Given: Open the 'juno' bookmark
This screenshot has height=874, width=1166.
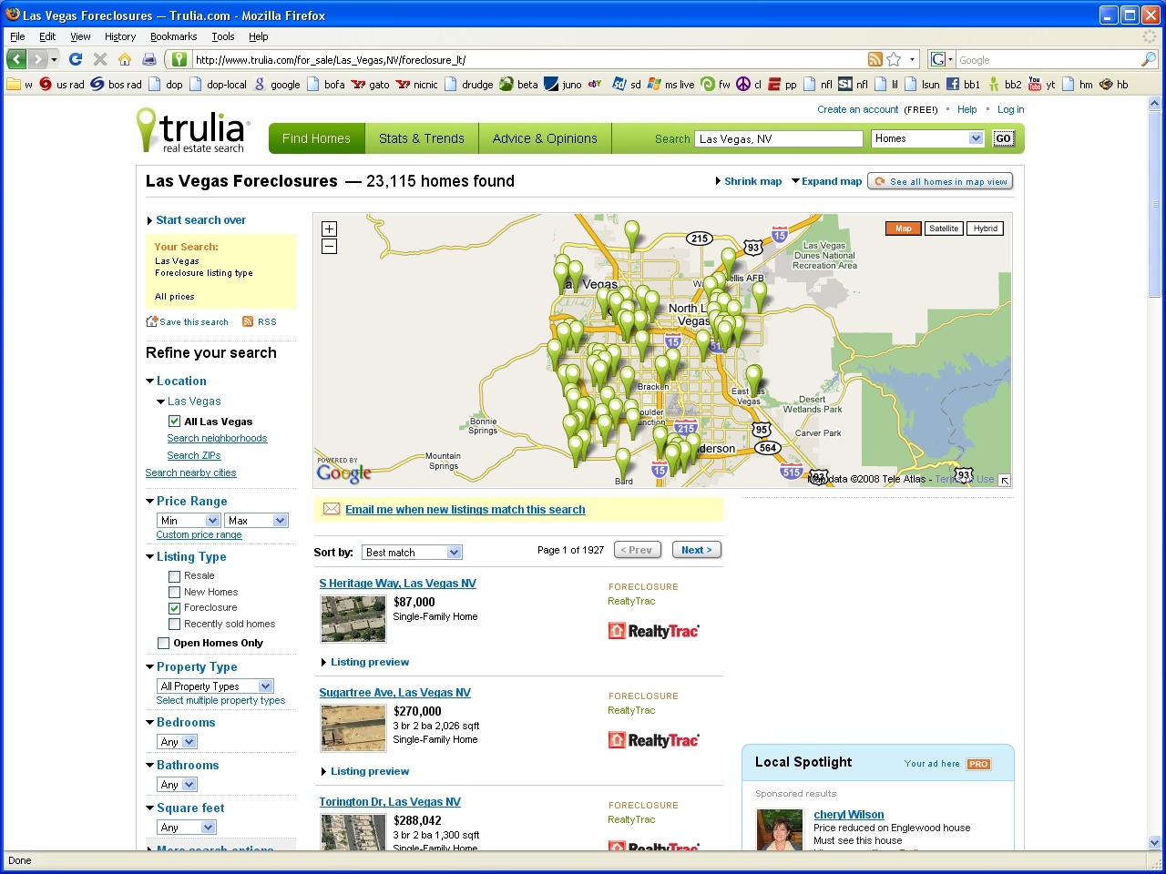Looking at the screenshot, I should [563, 85].
